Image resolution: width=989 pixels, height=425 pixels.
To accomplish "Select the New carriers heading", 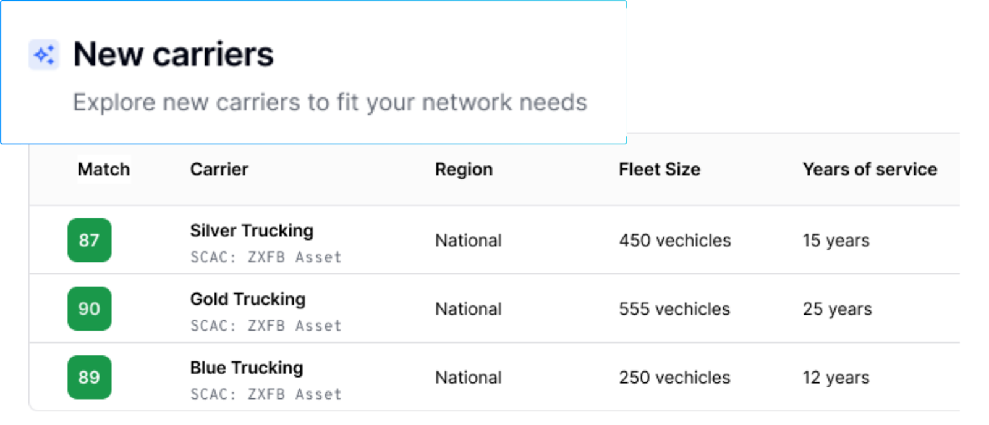I will coord(173,54).
